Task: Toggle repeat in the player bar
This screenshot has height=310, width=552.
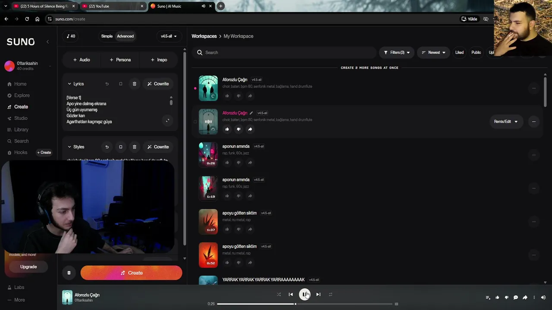Action: 330,294
